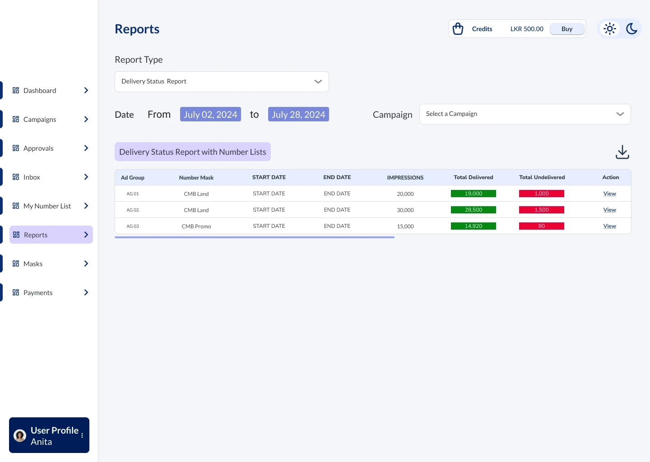View details for AG 02 row
Image resolution: width=650 pixels, height=462 pixels.
click(x=610, y=210)
